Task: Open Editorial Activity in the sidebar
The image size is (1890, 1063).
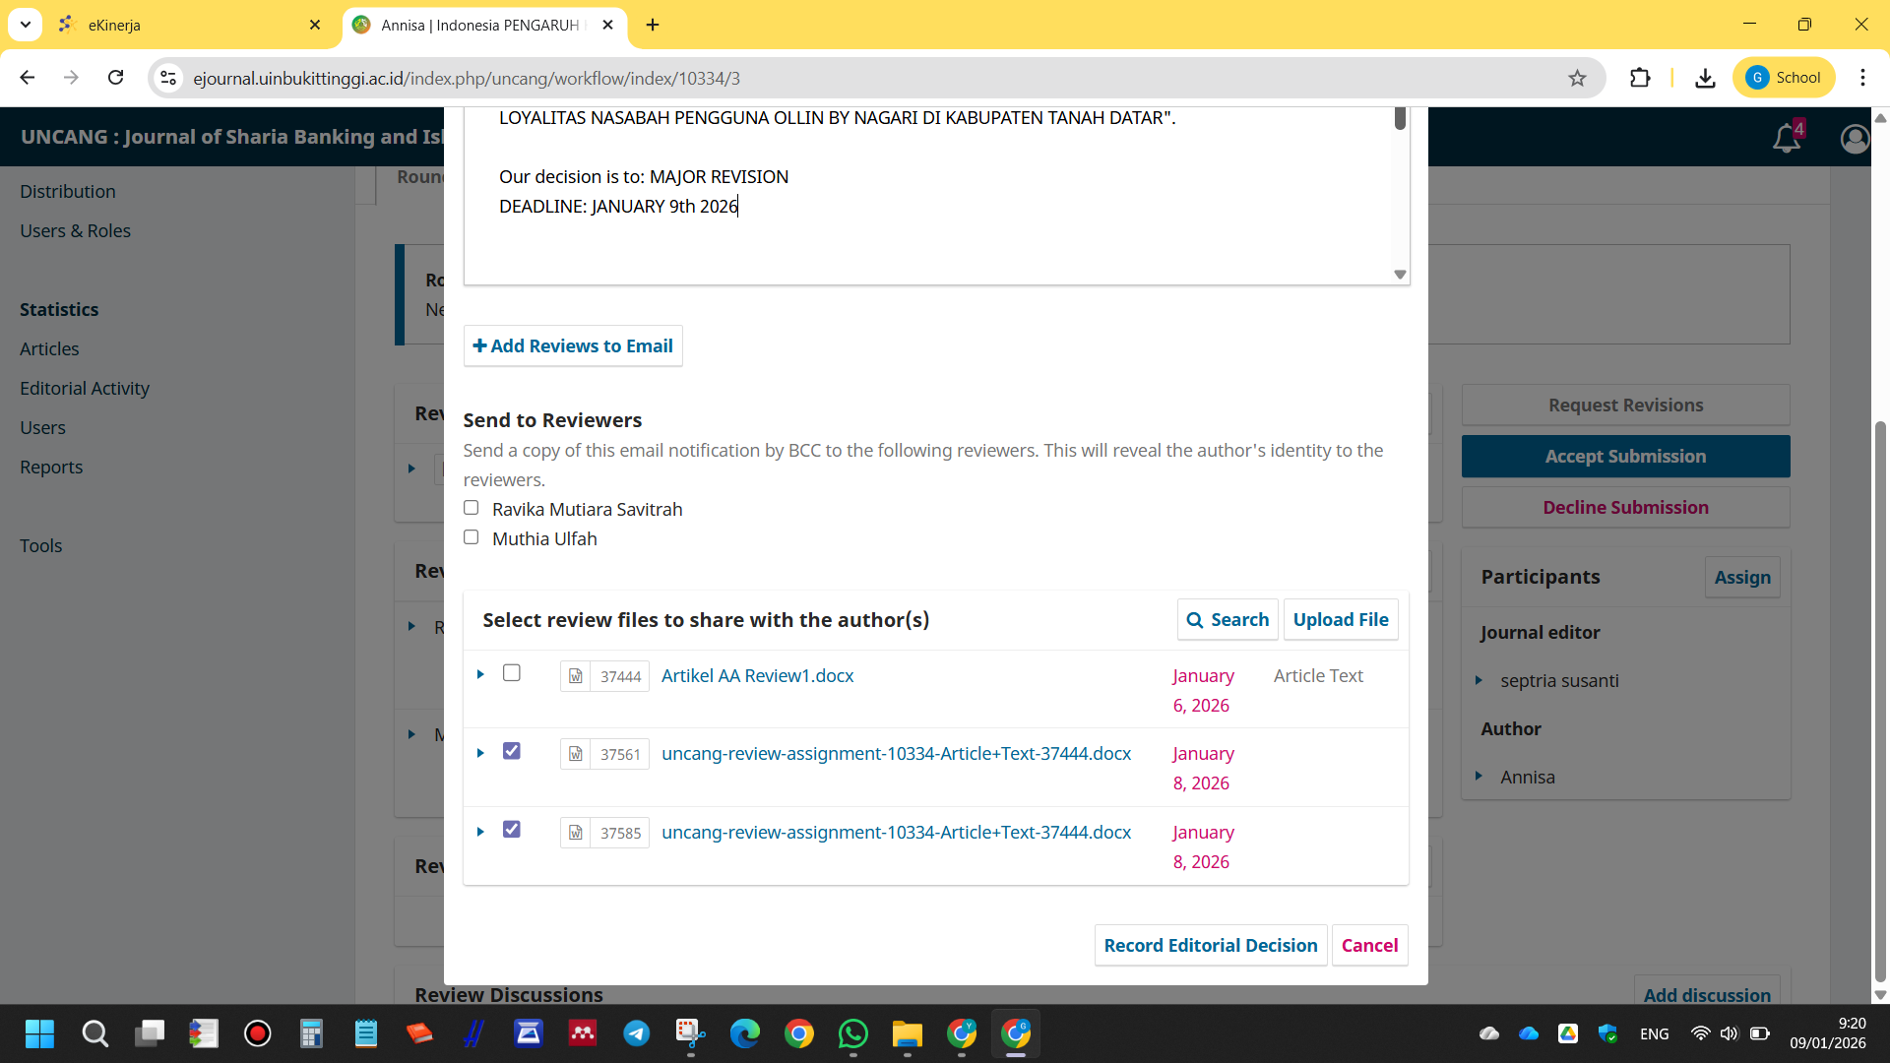Action: [85, 388]
